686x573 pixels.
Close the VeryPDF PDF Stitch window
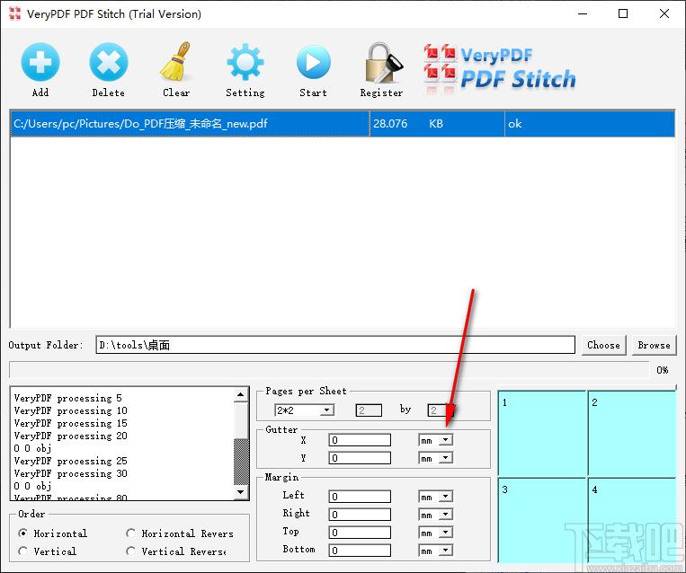664,13
